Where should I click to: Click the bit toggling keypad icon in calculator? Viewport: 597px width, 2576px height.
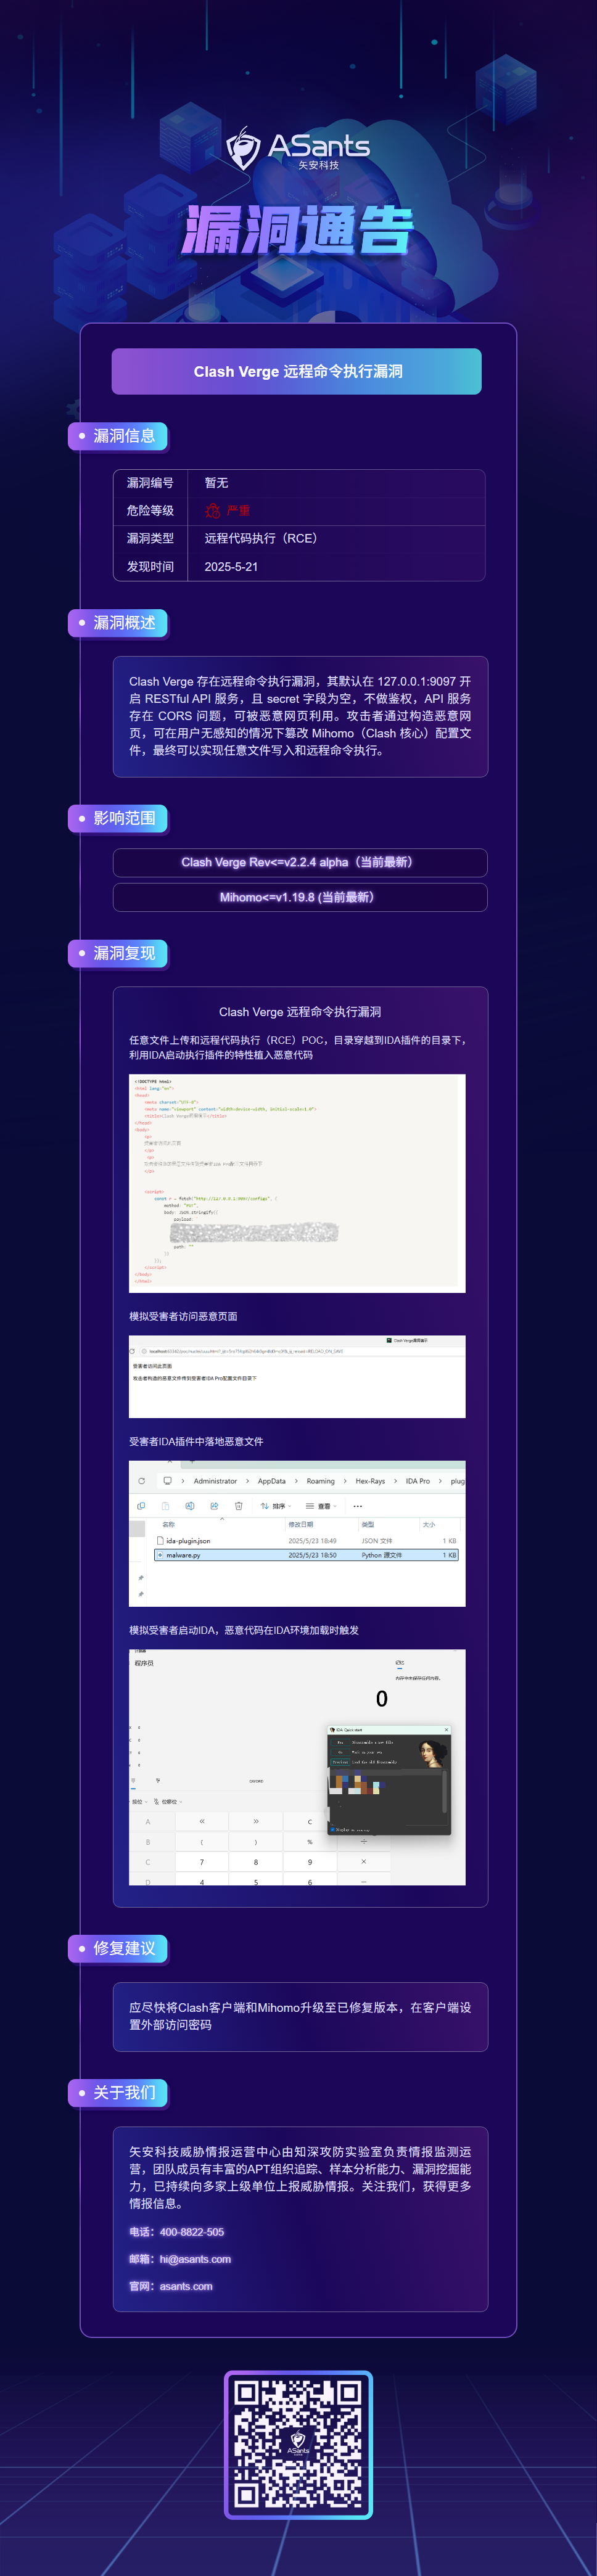158,1780
